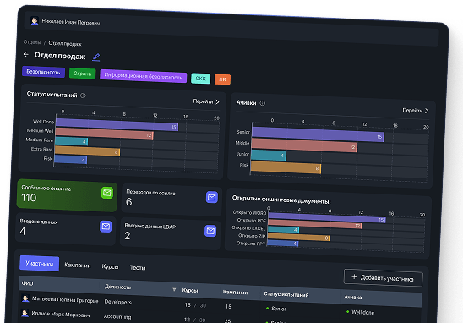
Task: Click the Отделы breadcrumb link
Action: click(32, 42)
